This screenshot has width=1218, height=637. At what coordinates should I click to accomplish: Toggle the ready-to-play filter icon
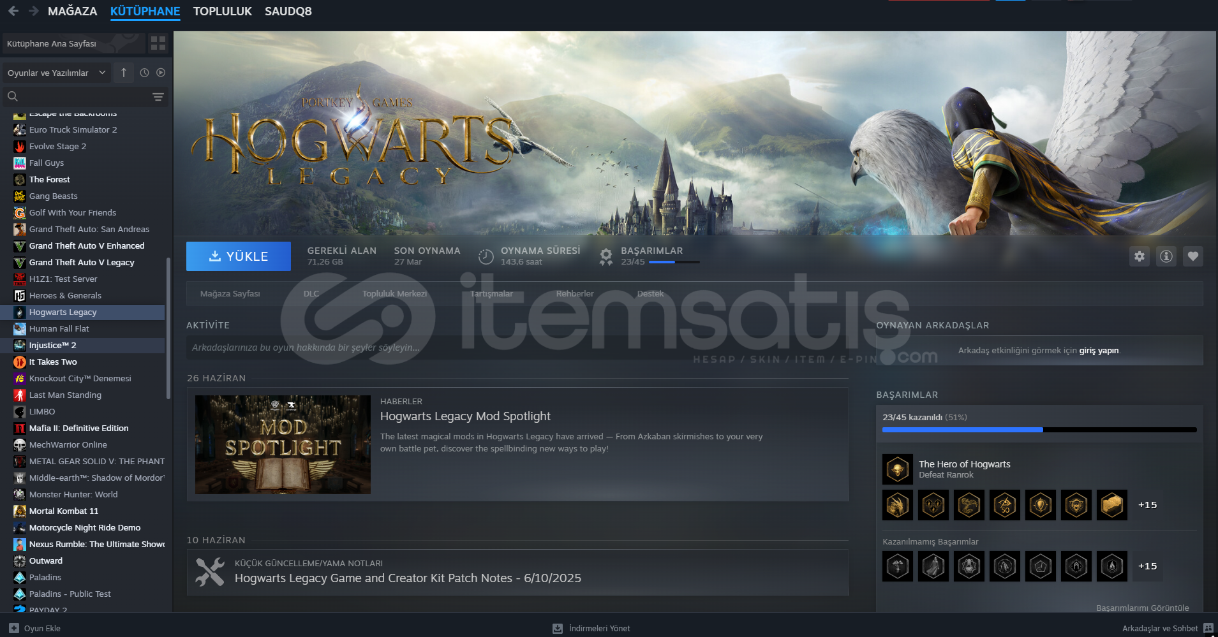tap(161, 73)
